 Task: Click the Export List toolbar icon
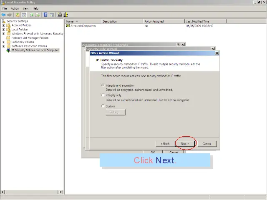click(38, 15)
